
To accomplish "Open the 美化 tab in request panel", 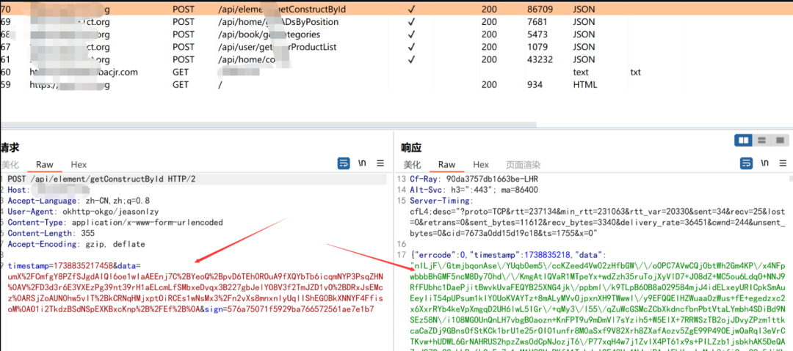I will 10,164.
